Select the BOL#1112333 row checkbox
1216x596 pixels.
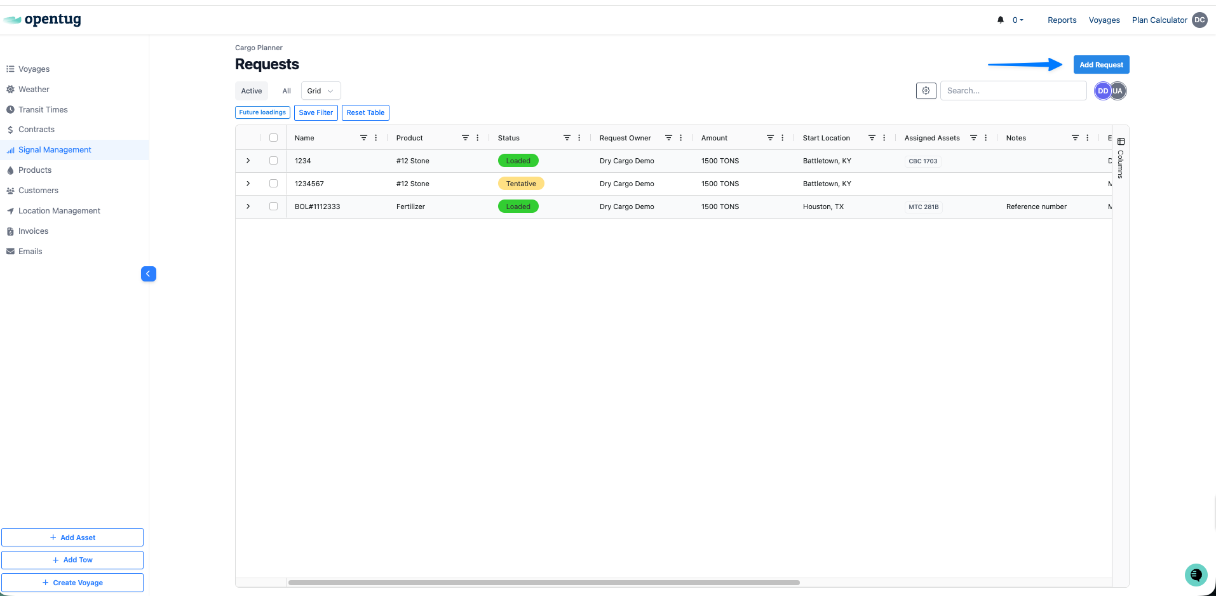[x=274, y=207]
